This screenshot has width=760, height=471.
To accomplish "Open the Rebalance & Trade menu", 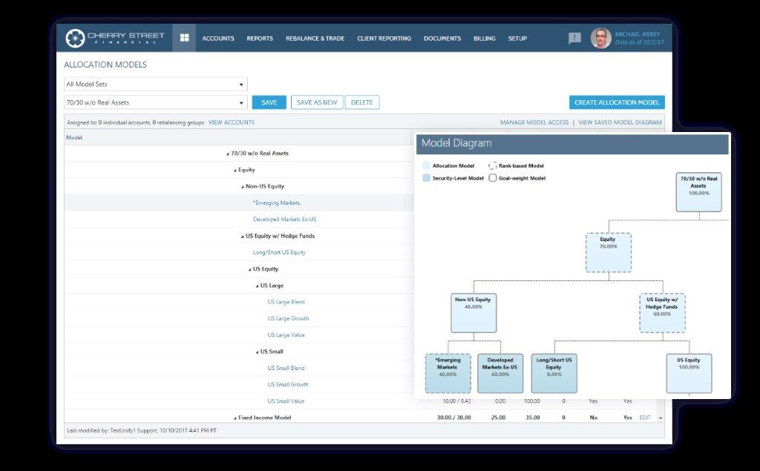I will click(x=315, y=39).
